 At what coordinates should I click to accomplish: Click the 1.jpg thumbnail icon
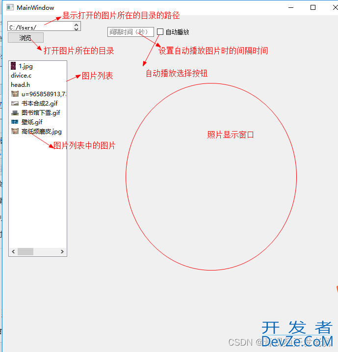pos(14,66)
